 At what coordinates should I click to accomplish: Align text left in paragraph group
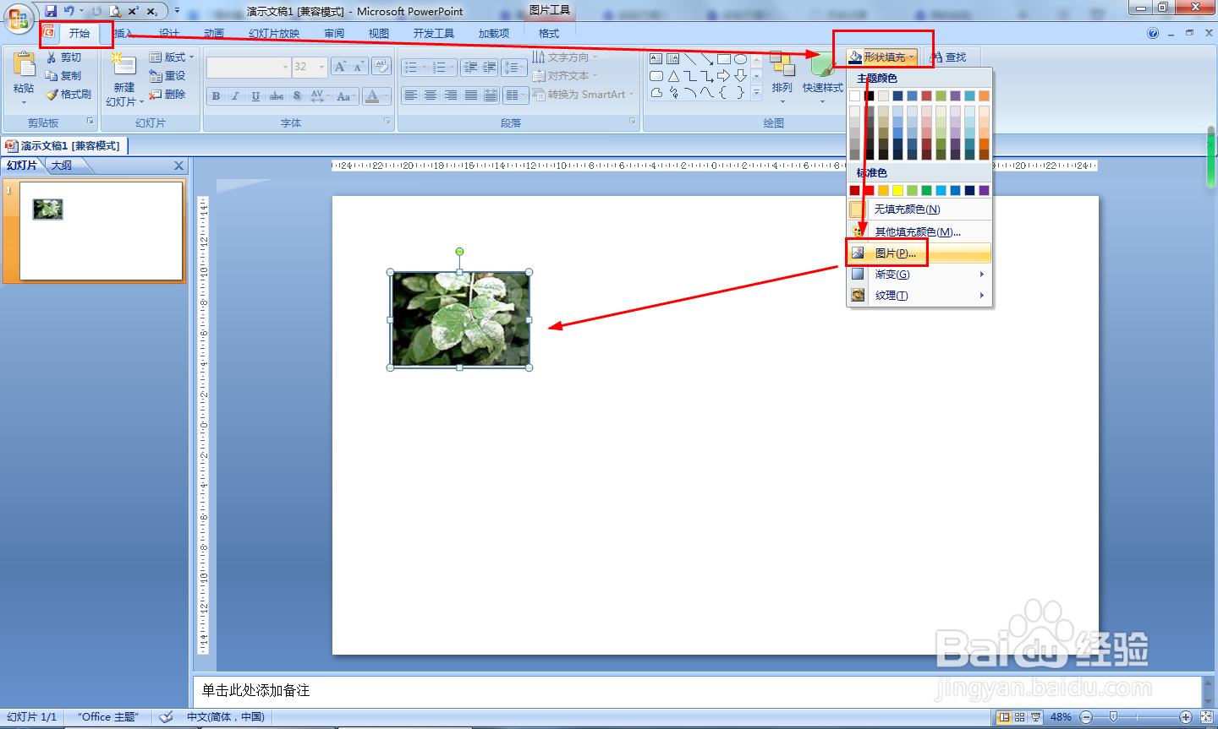click(410, 95)
